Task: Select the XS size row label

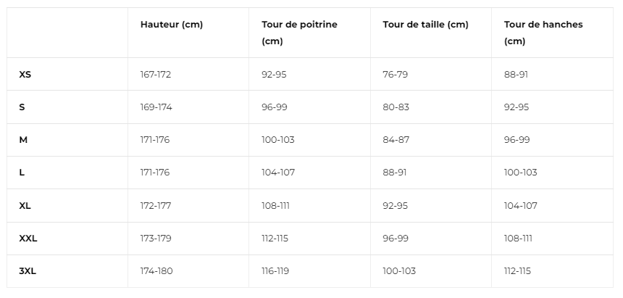Action: pyautogui.click(x=25, y=75)
